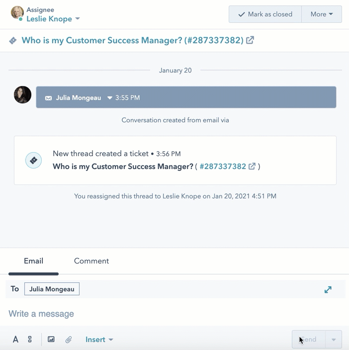
Task: Expand the Insert dropdown menu
Action: coord(99,340)
